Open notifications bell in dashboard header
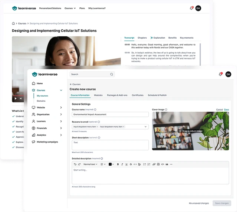Screen dimensions: 237x212 pos(221,74)
